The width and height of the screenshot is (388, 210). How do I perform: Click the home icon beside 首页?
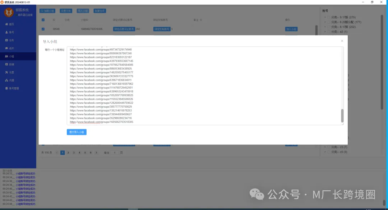click(x=6, y=24)
